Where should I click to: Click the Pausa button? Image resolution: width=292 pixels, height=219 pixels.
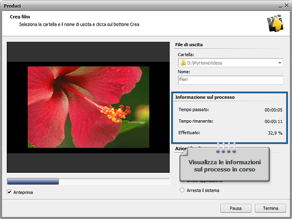coord(235,208)
